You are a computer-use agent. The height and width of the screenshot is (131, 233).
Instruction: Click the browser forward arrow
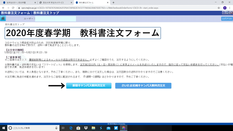coord(8,8)
